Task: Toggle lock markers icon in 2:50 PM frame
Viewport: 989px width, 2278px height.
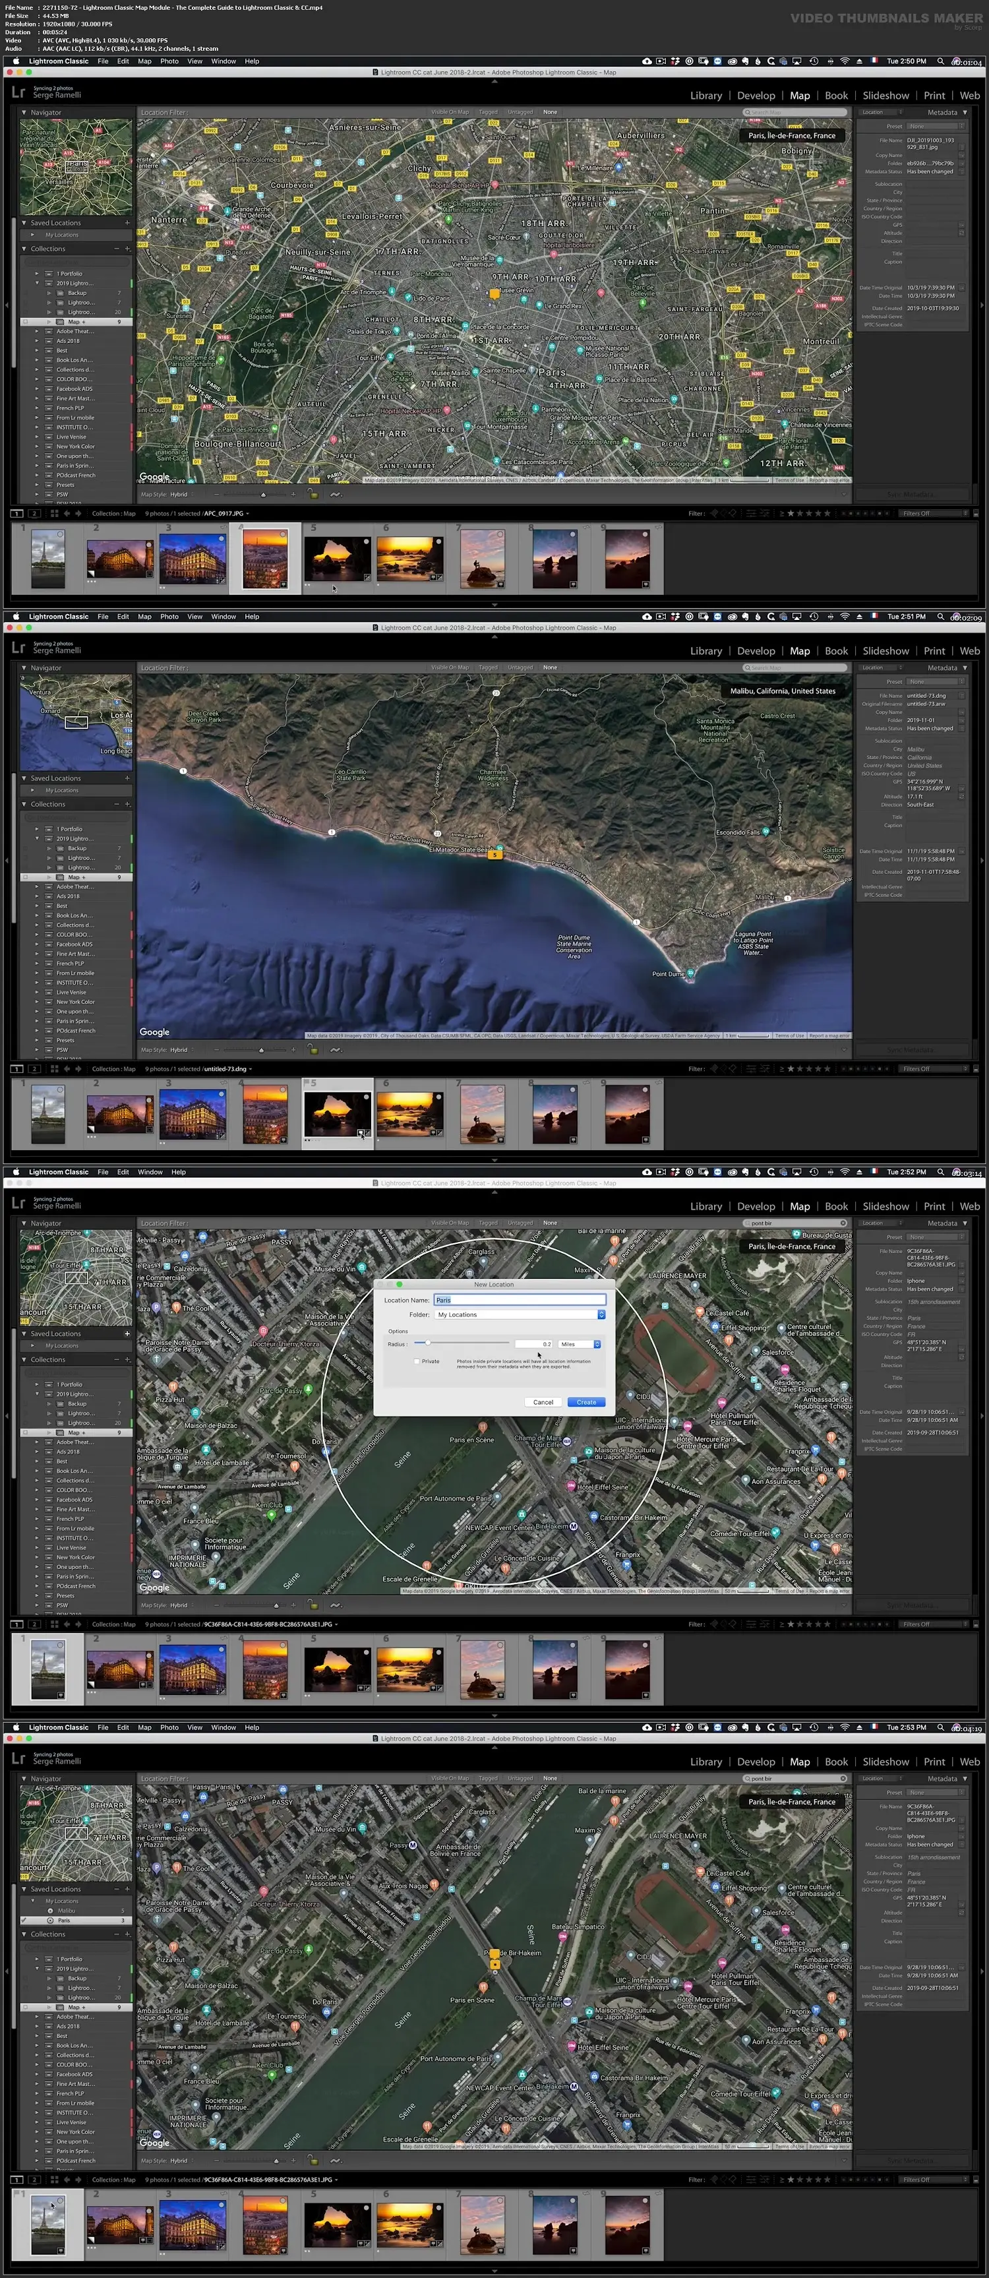Action: point(313,493)
